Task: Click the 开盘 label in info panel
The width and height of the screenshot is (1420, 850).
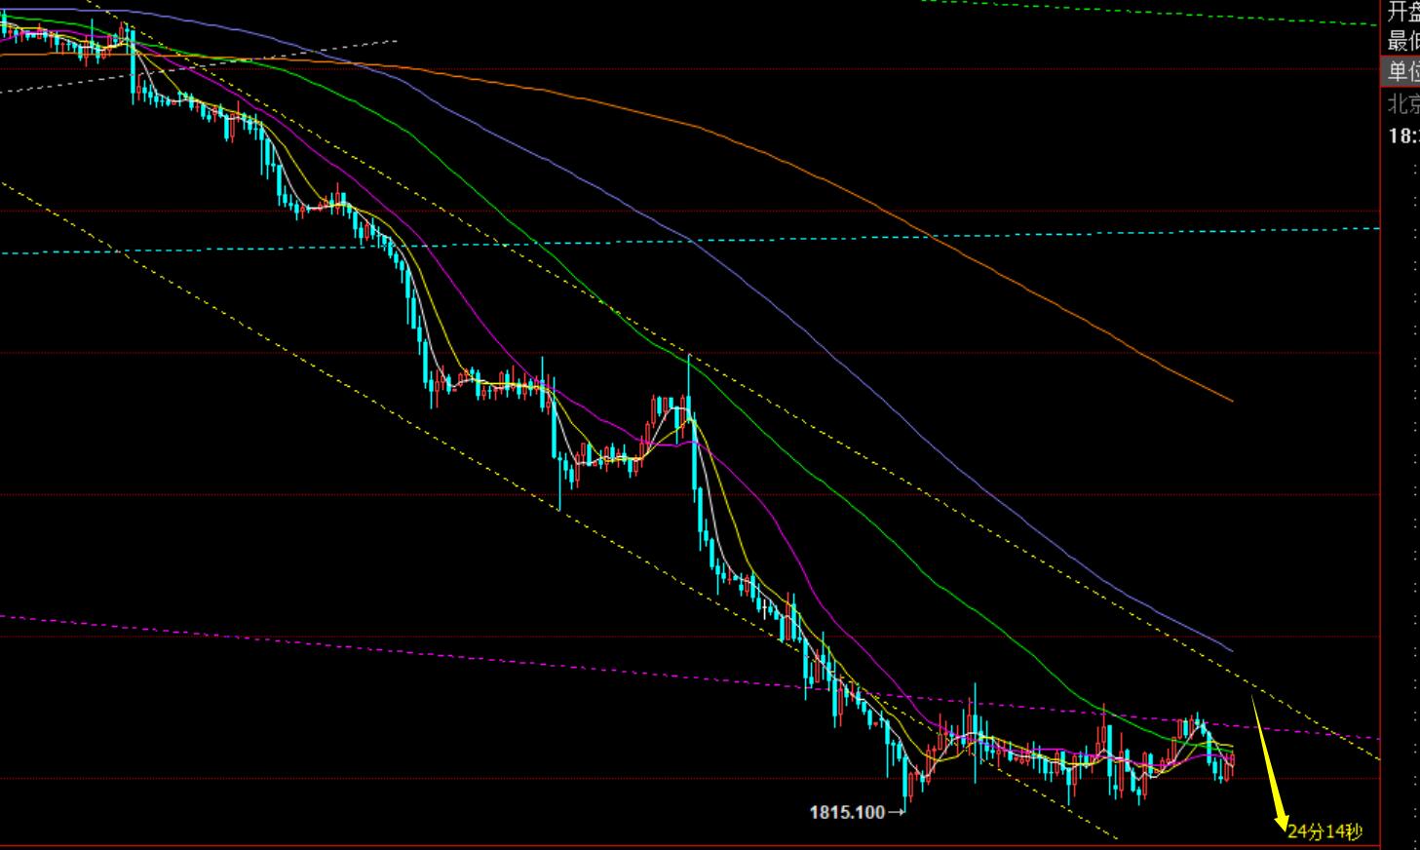Action: click(1403, 12)
